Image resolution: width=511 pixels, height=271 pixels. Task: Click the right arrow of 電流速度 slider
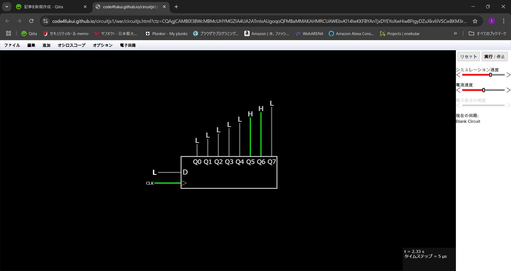pyautogui.click(x=508, y=90)
